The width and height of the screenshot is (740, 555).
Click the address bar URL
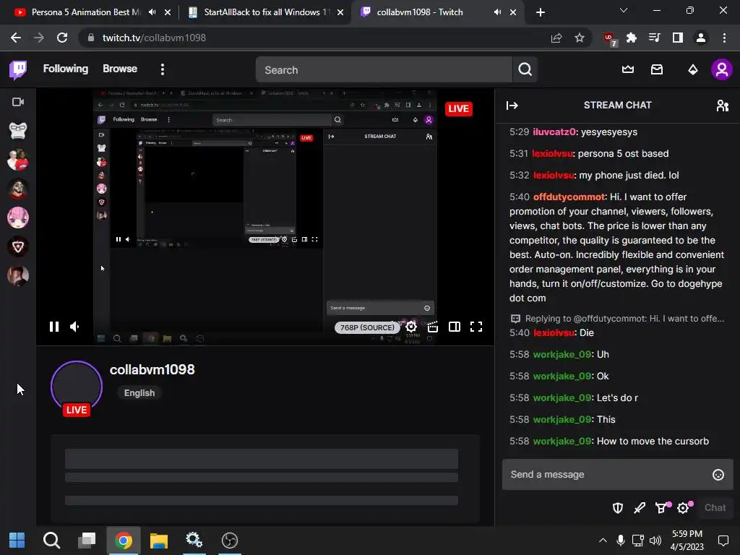(x=155, y=38)
